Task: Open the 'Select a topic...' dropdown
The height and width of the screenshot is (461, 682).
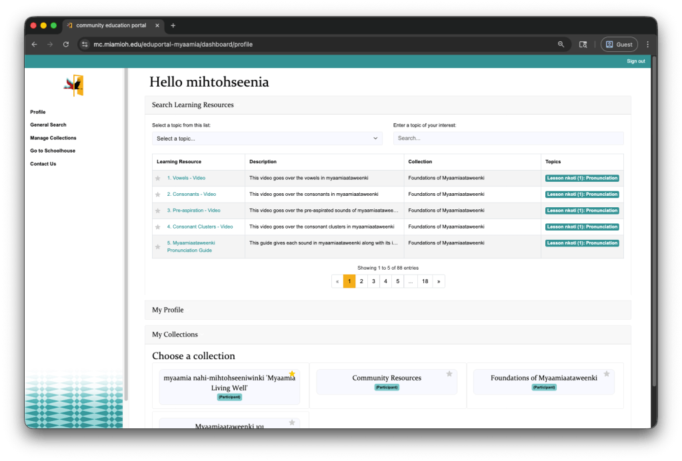Action: [267, 138]
